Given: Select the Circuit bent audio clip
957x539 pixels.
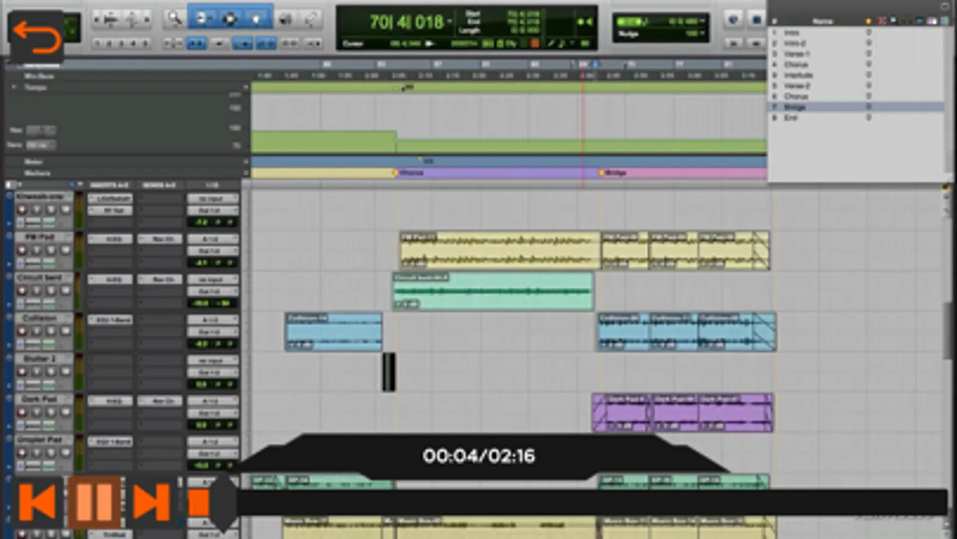Looking at the screenshot, I should coord(493,291).
